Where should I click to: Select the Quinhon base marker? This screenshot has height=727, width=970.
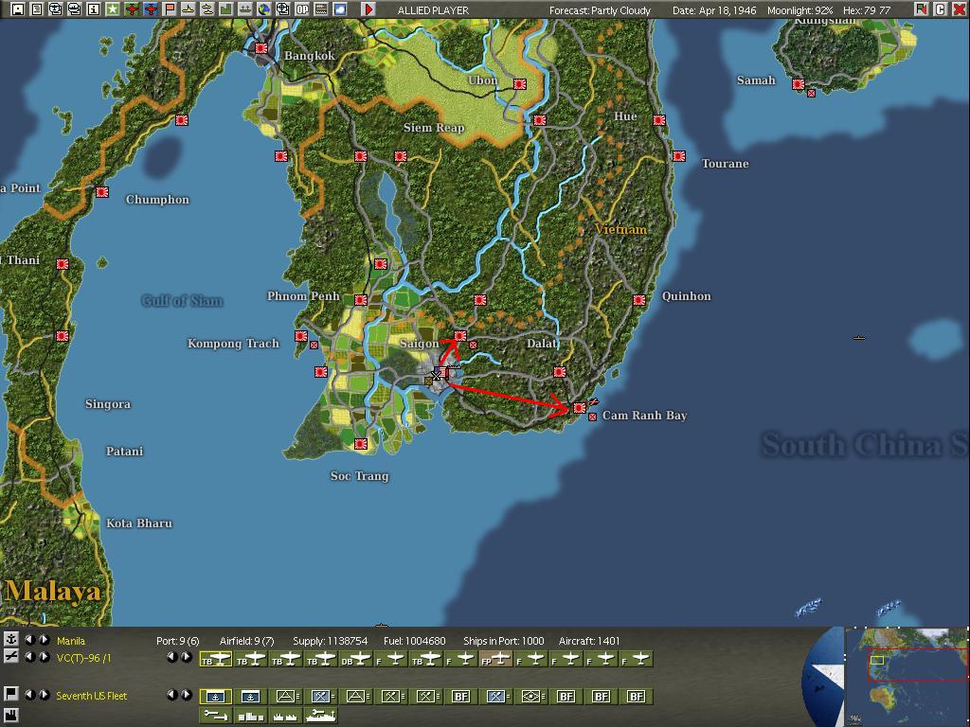click(639, 300)
